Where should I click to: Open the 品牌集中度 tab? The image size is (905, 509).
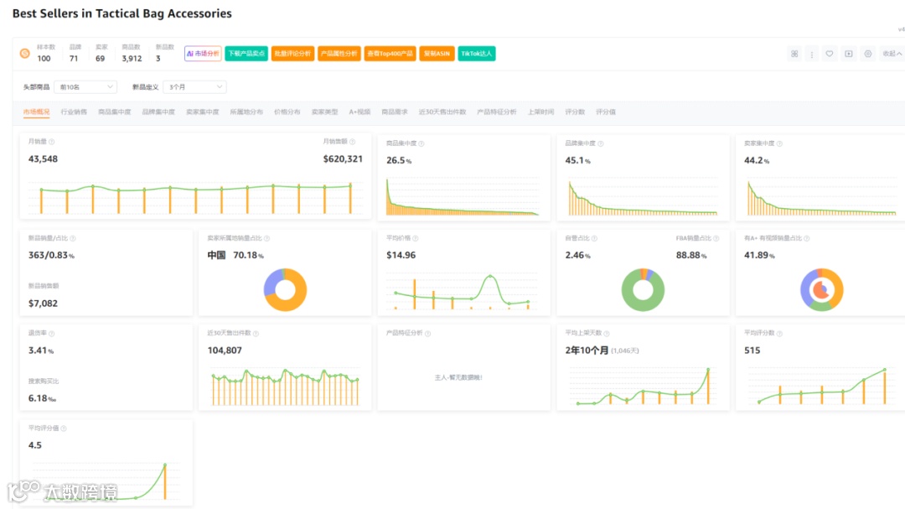coord(158,112)
